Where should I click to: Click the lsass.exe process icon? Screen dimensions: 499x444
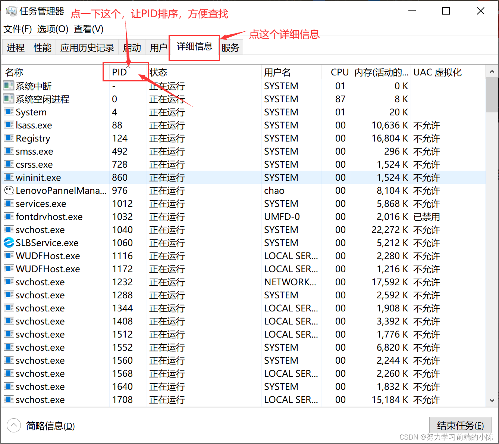[x=8, y=125]
